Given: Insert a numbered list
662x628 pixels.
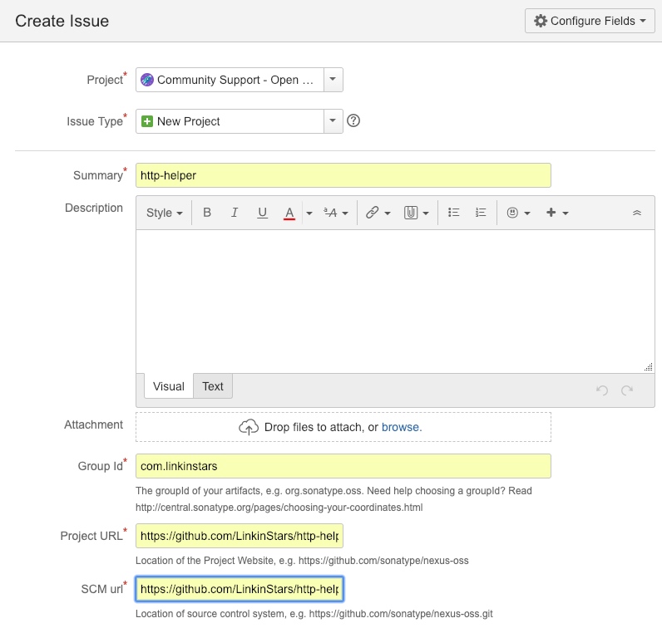Looking at the screenshot, I should click(481, 213).
